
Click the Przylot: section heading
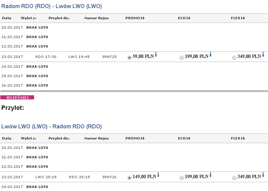tap(13, 108)
